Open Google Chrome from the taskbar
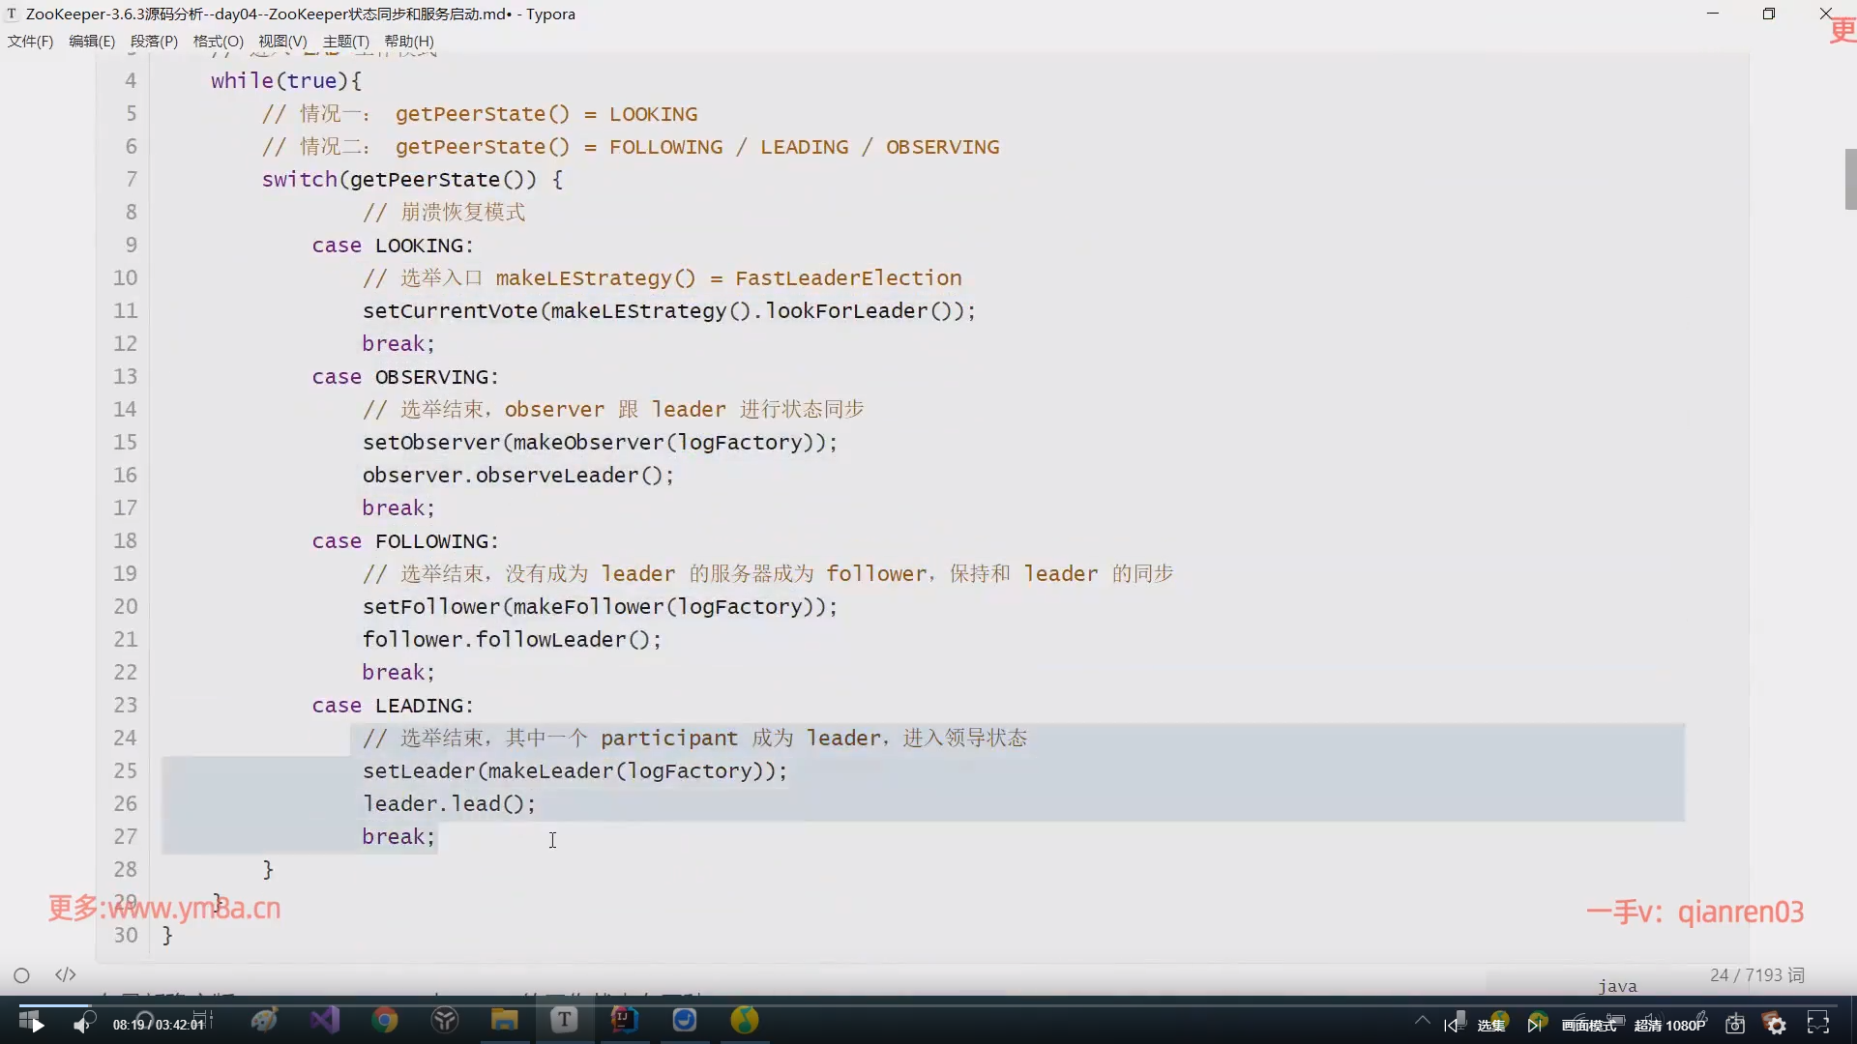The image size is (1857, 1044). pos(385,1020)
